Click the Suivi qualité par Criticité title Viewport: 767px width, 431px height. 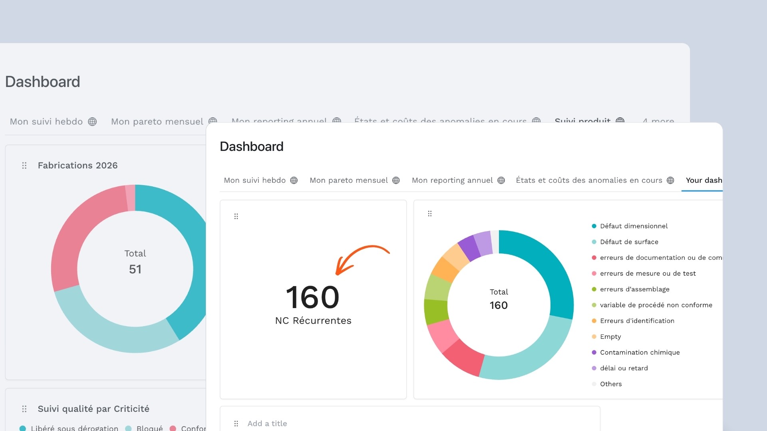(x=93, y=409)
